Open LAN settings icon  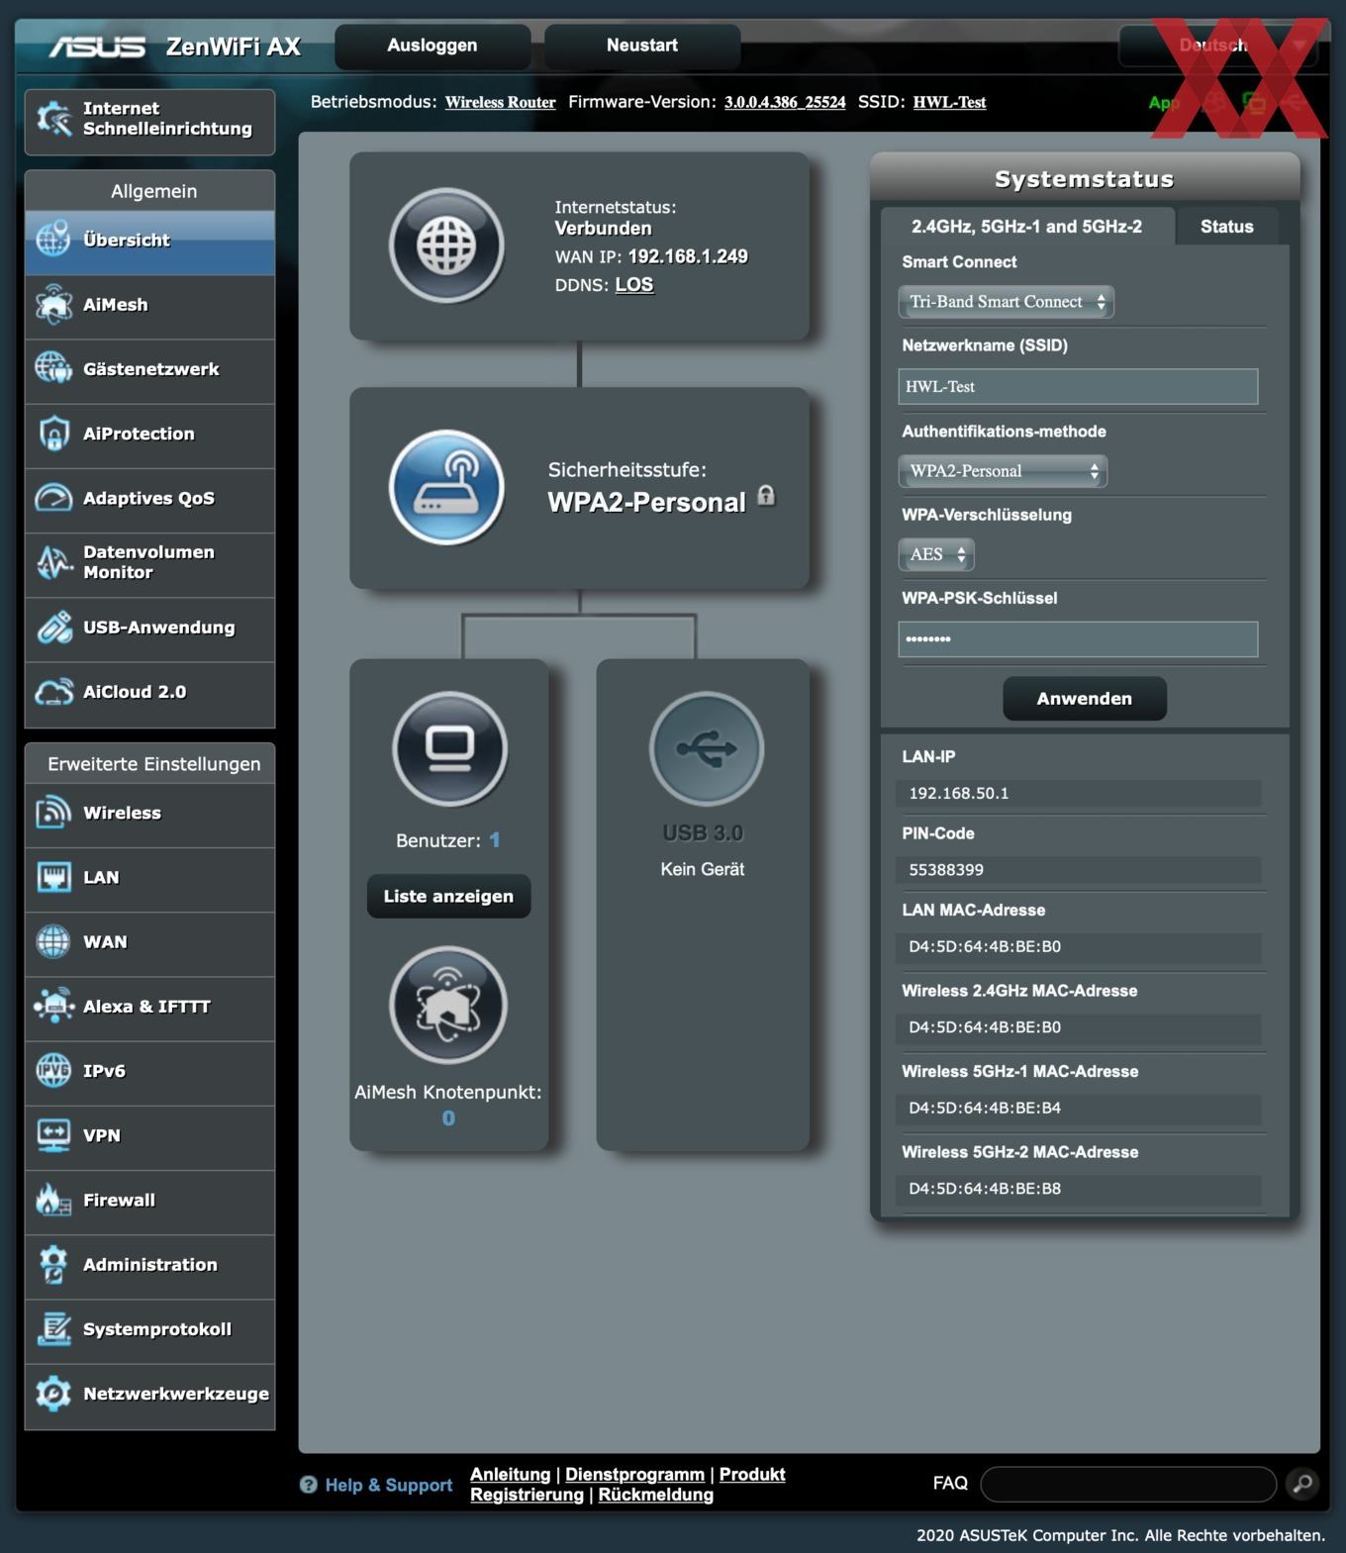(x=53, y=877)
